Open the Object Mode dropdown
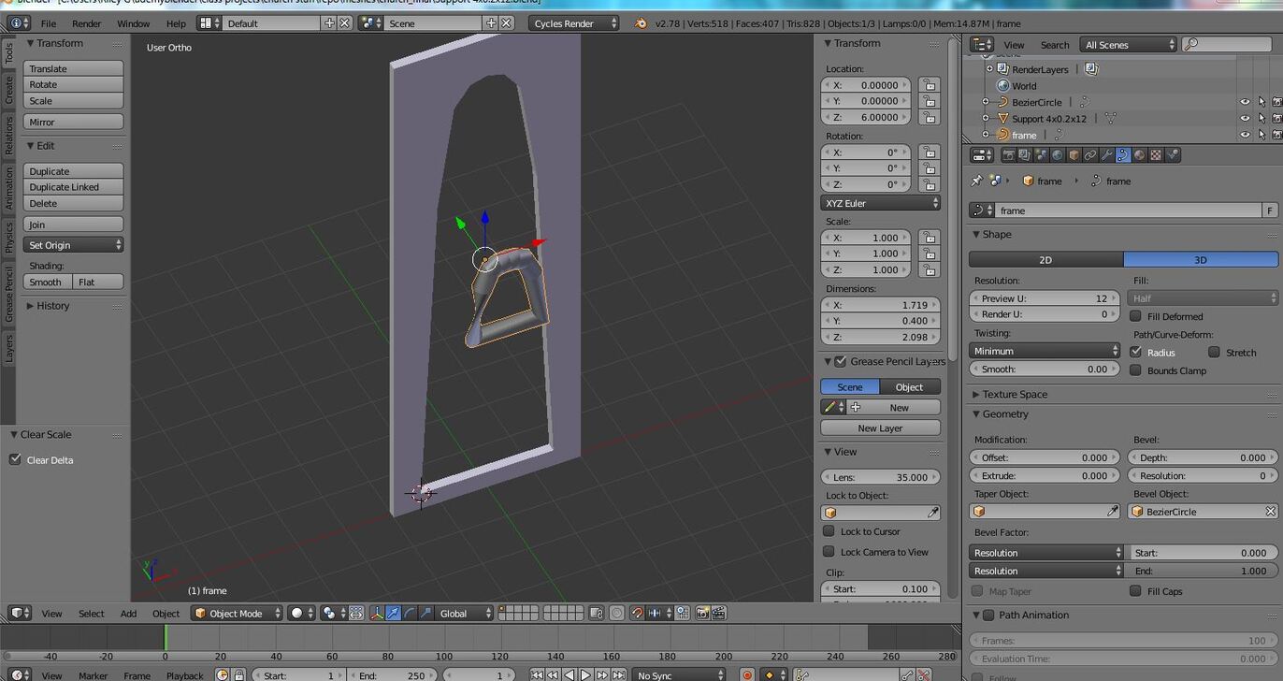 click(237, 614)
